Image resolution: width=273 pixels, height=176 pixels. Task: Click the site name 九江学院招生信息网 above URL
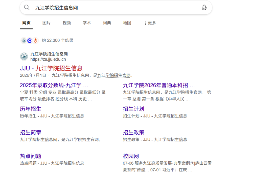[x=49, y=54]
